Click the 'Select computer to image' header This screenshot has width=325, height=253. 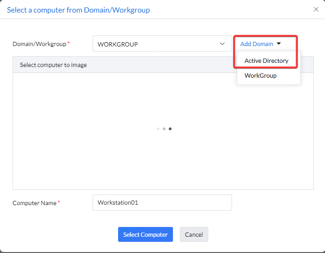coord(53,65)
